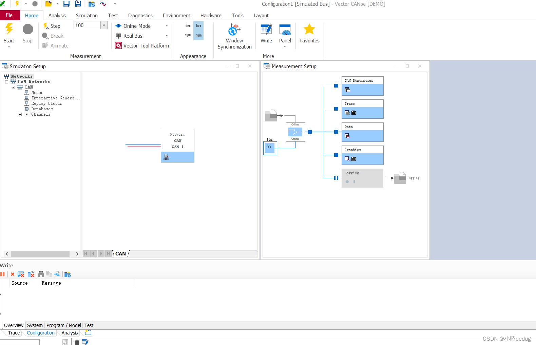
Task: Save the configuration with the floppy disk icon
Action: 66,4
